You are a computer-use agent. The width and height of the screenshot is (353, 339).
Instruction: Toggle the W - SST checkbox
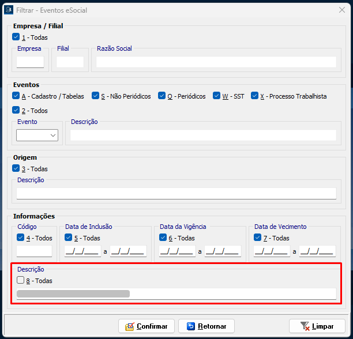[x=217, y=96]
